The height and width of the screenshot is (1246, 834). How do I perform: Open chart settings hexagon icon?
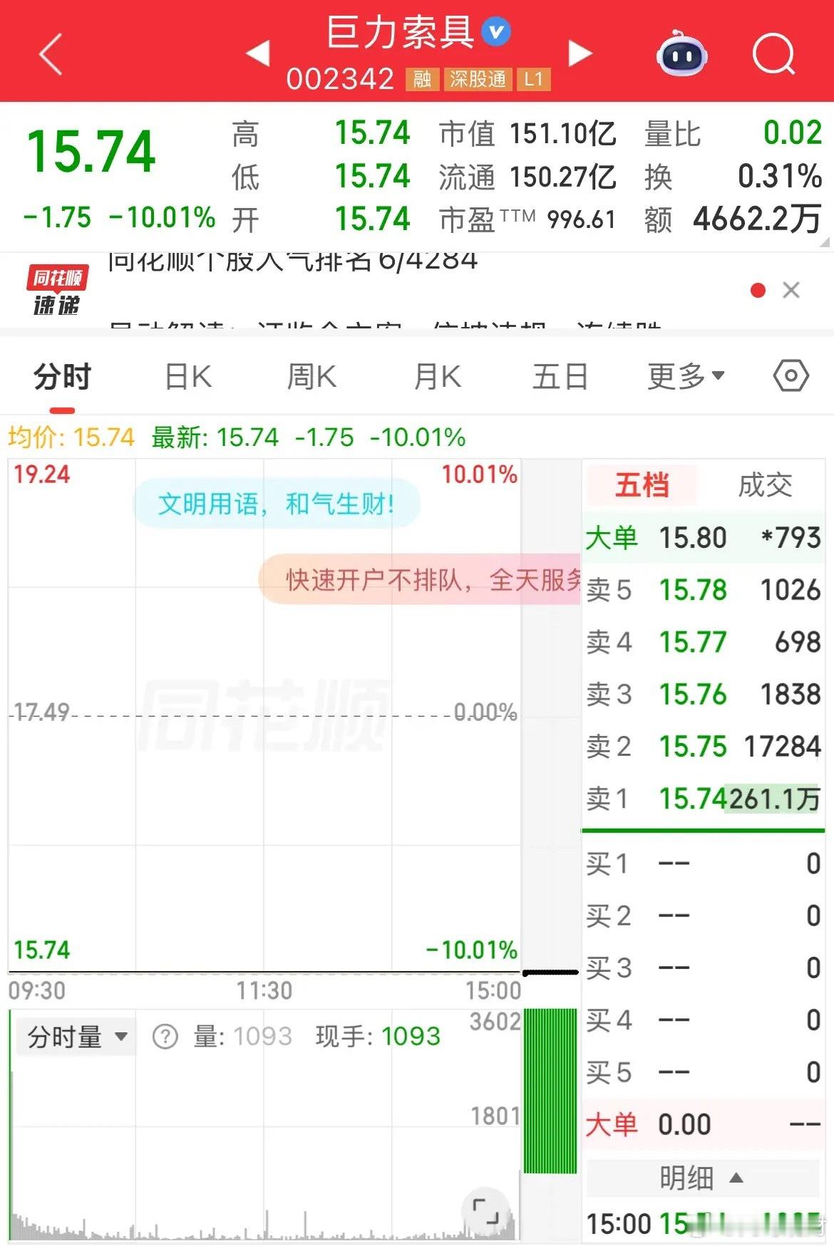(x=791, y=375)
